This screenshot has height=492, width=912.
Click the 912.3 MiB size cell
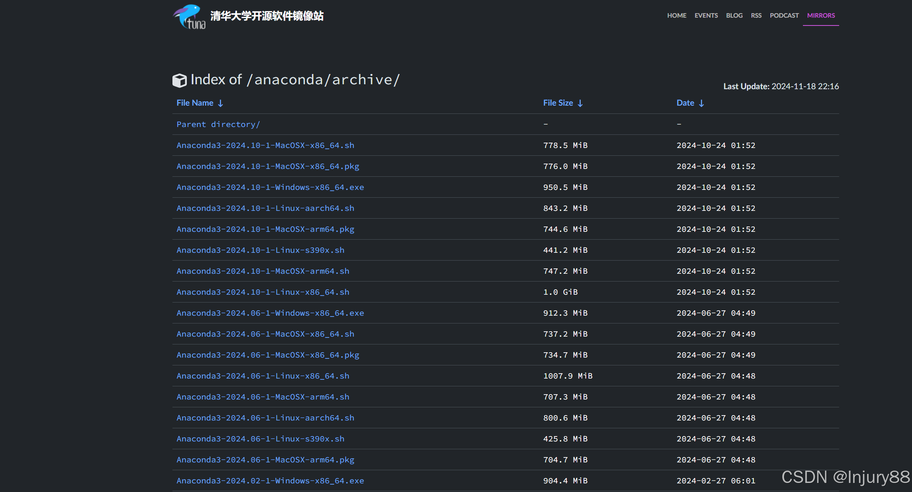[565, 313]
